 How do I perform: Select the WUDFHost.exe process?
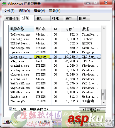pyautogui.click(x=55, y=92)
